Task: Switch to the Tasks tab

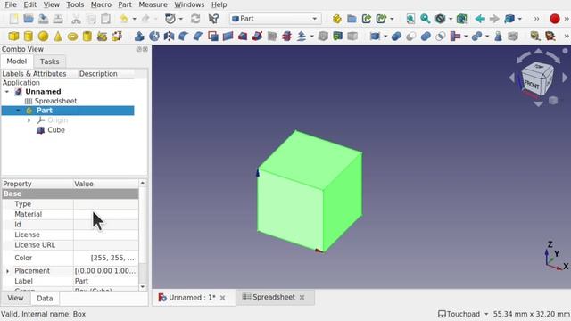Action: pos(50,62)
